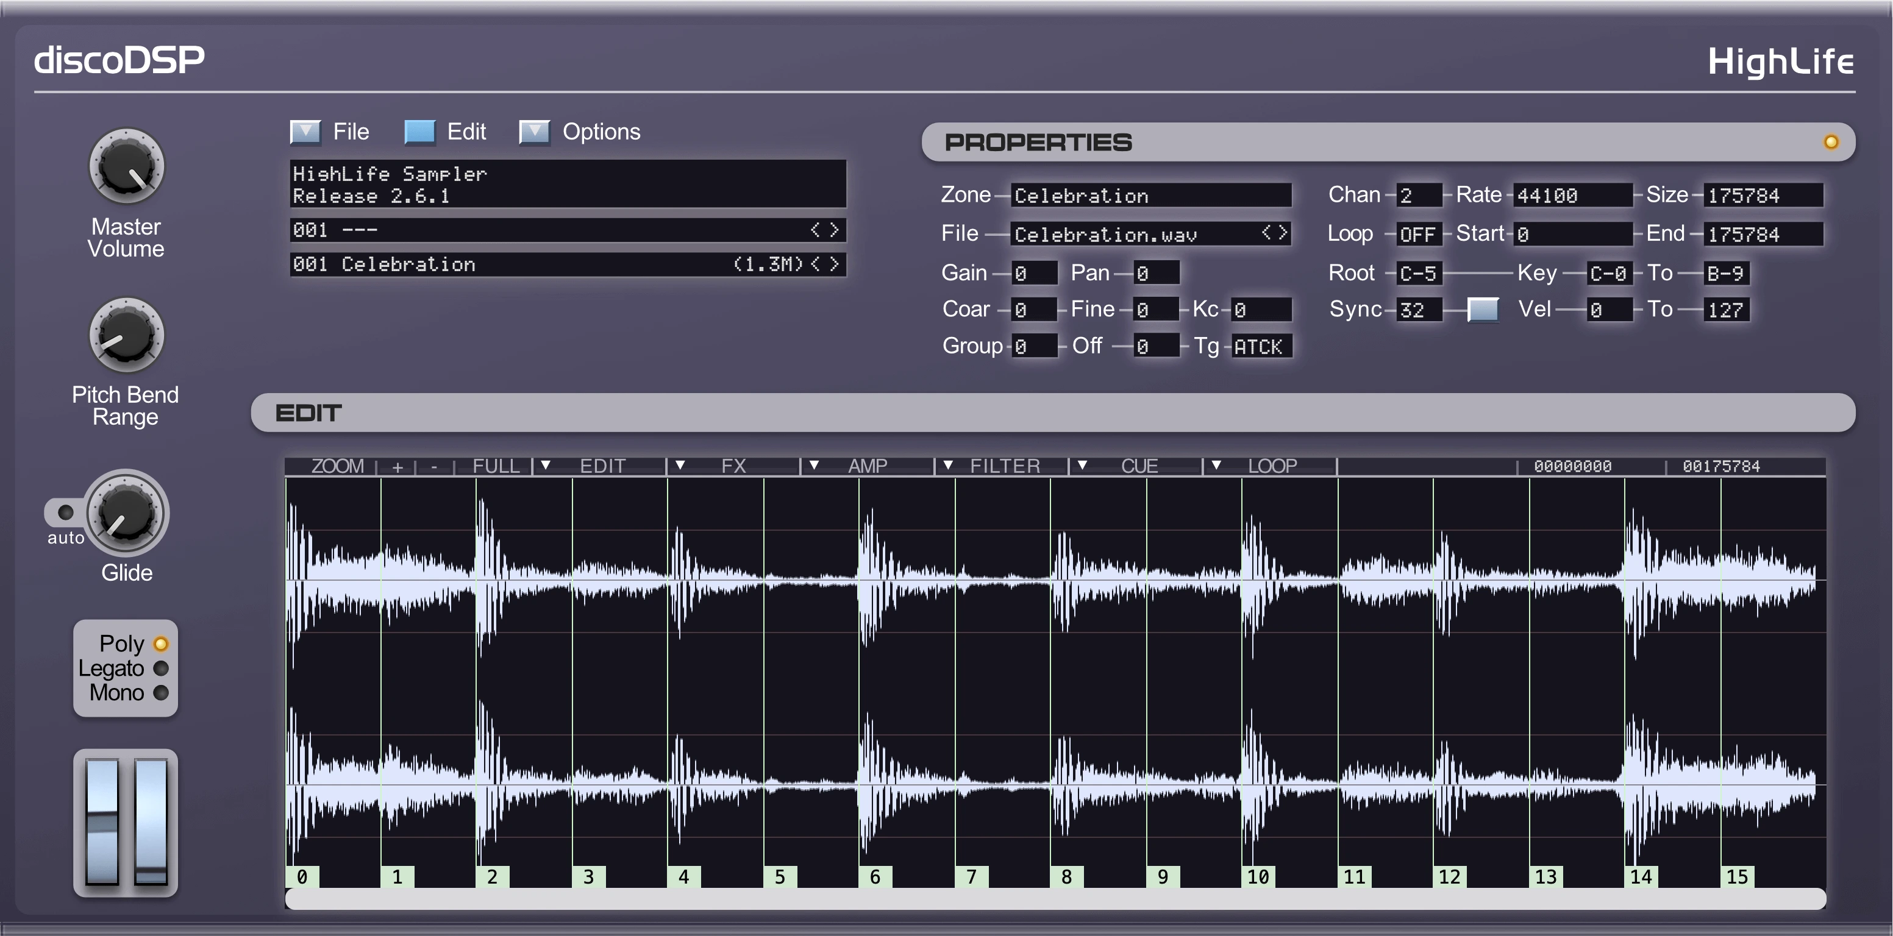
Task: Open the File dropdown menu
Action: [305, 132]
